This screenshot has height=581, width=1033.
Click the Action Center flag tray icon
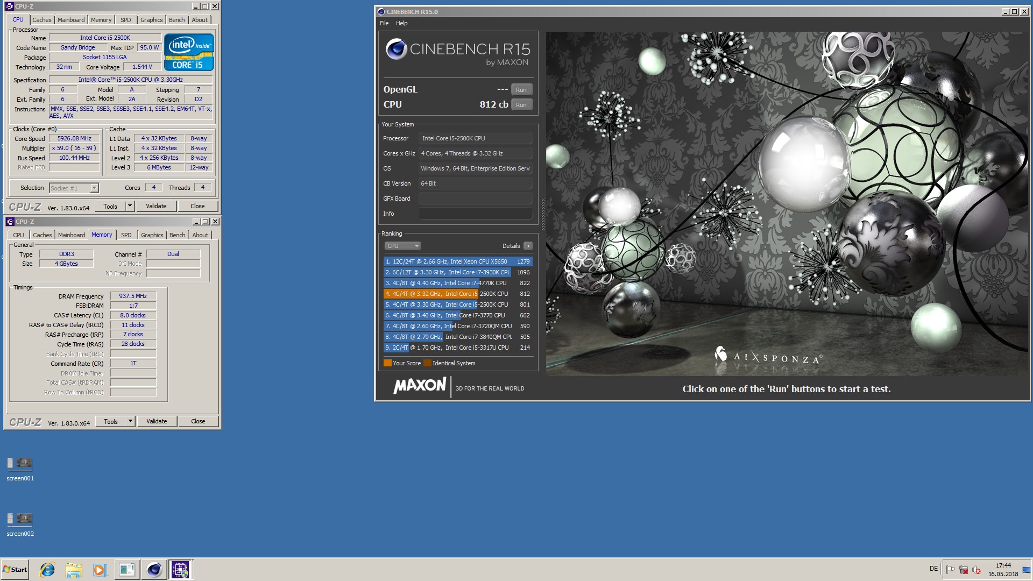[x=950, y=569]
